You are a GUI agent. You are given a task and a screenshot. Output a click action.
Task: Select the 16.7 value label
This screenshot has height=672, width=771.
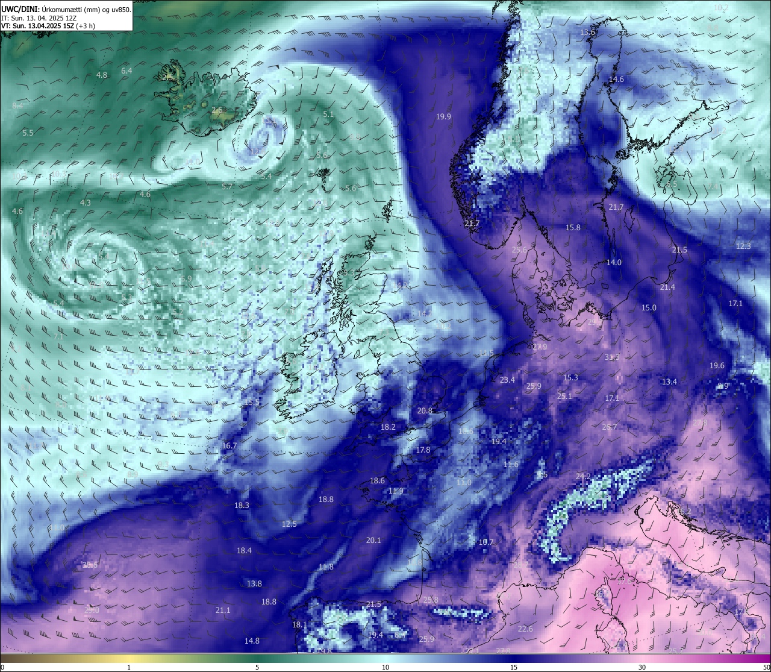pos(229,445)
